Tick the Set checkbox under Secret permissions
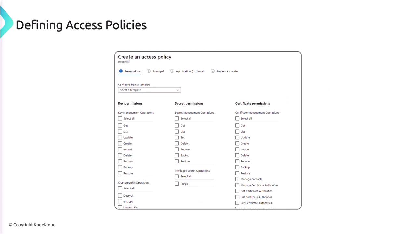Viewport: 416px width, 234px height. coord(177,137)
